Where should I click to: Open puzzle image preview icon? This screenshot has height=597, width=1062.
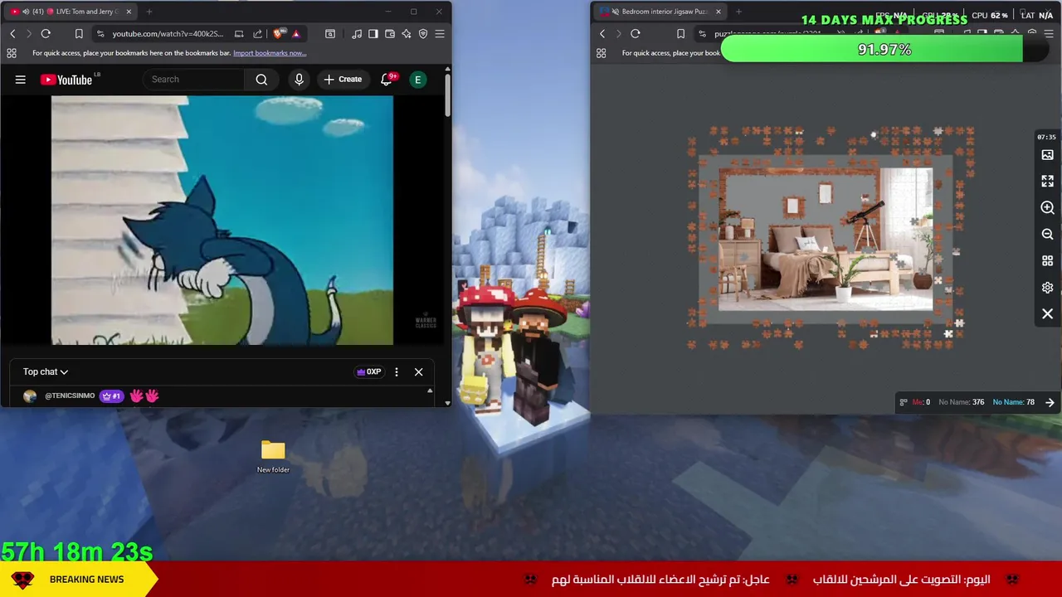[x=1047, y=155]
